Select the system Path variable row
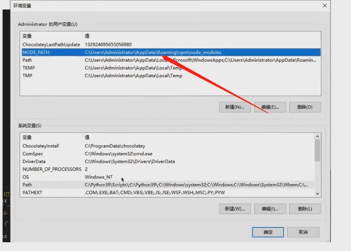The width and height of the screenshot is (351, 251). point(27,185)
